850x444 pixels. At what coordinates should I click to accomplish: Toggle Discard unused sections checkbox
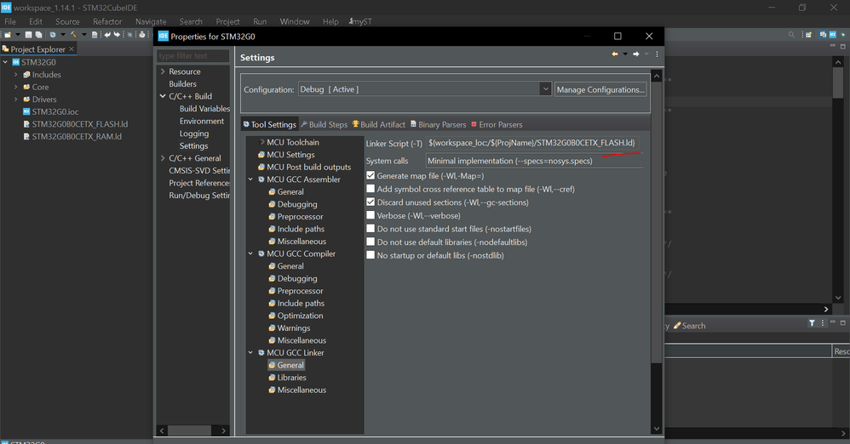click(x=370, y=202)
